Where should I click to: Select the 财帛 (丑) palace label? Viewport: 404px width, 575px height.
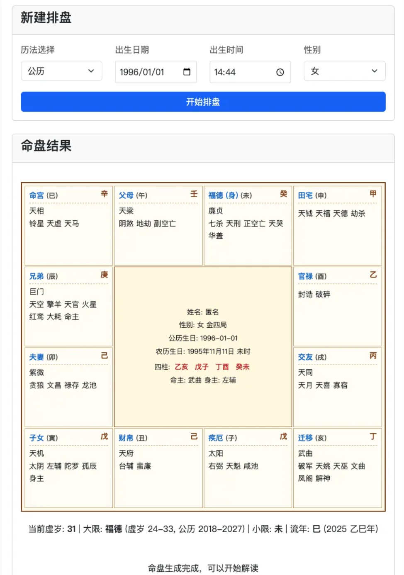[133, 438]
